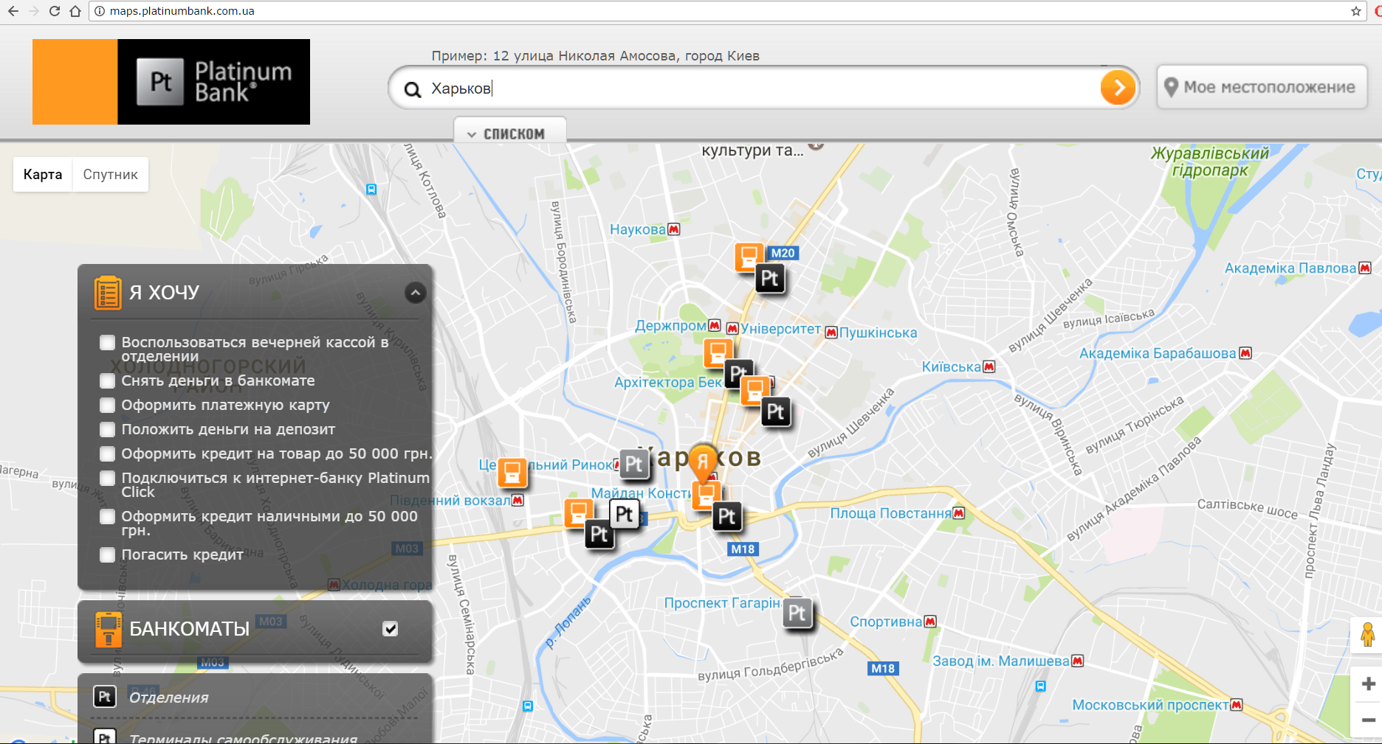Go to browser home page
The height and width of the screenshot is (744, 1382).
click(75, 11)
